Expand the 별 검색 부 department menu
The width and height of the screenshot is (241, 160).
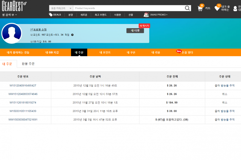pos(10,15)
